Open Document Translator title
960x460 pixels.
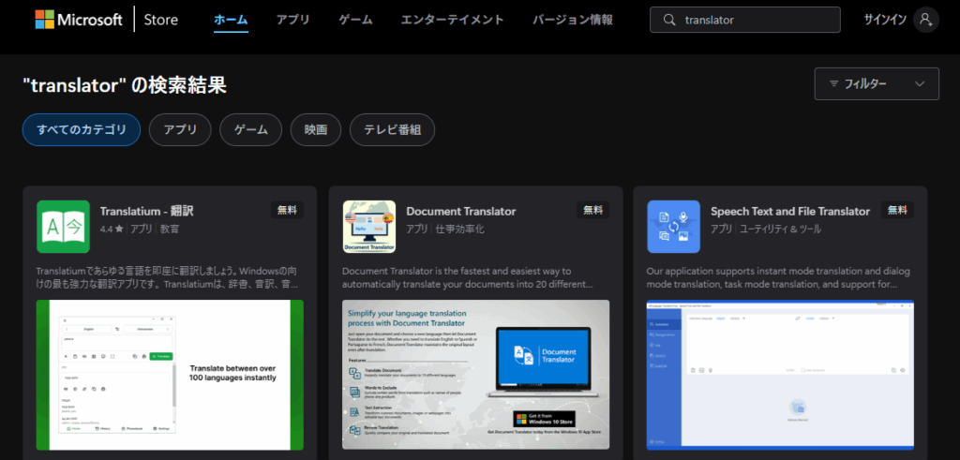click(x=461, y=212)
